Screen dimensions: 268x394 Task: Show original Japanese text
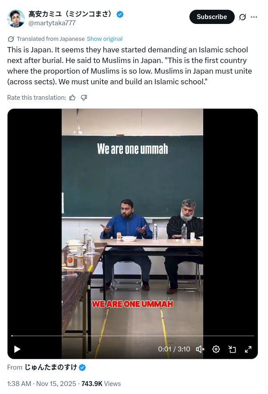coord(104,39)
